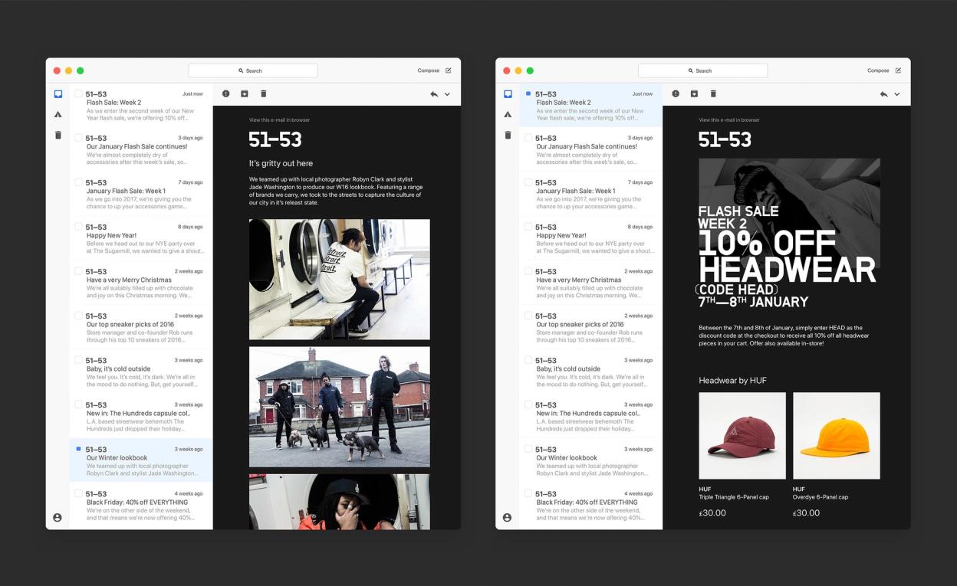Open 'Have a very Merry Christmas' in right window
The width and height of the screenshot is (957, 586).
(591, 283)
